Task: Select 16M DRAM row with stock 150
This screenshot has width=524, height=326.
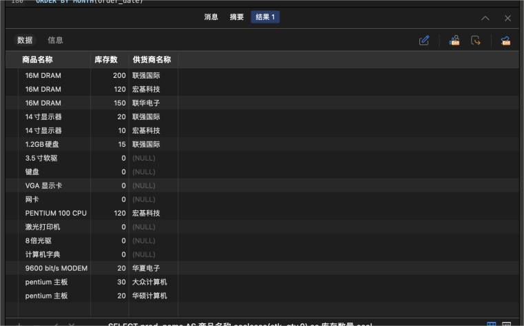Action: pos(43,103)
